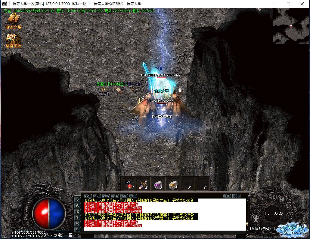Screen dimensions: 310x239
Task: Click the OUT button above the chat
Action: tap(227, 196)
